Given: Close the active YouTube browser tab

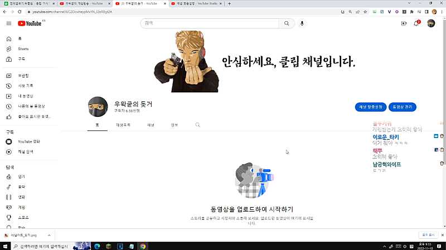Looking at the screenshot, I should pos(164,3).
